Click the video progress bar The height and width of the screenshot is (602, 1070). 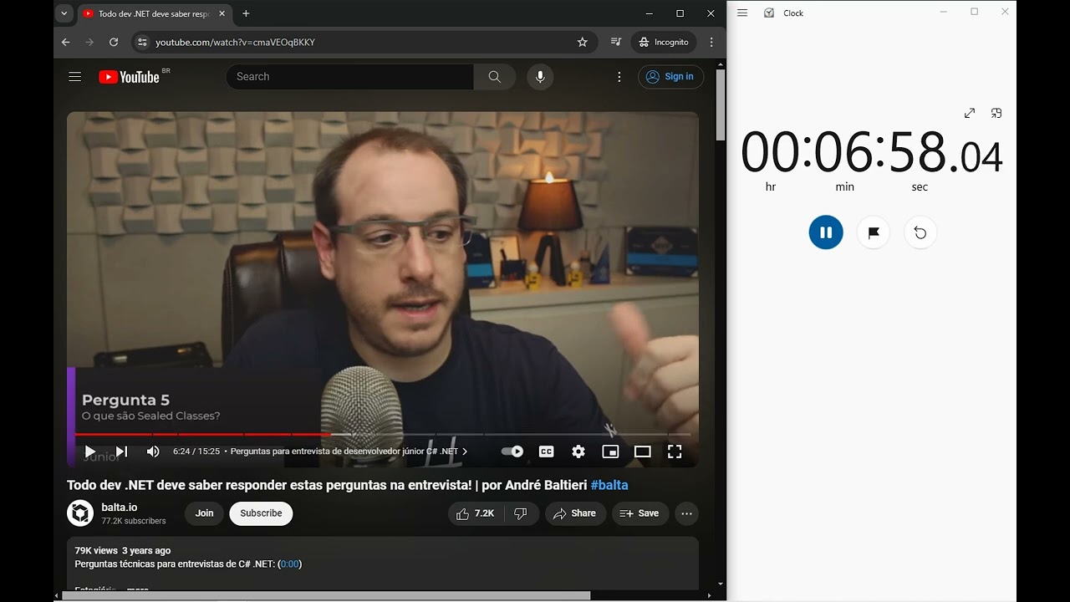[x=383, y=434]
